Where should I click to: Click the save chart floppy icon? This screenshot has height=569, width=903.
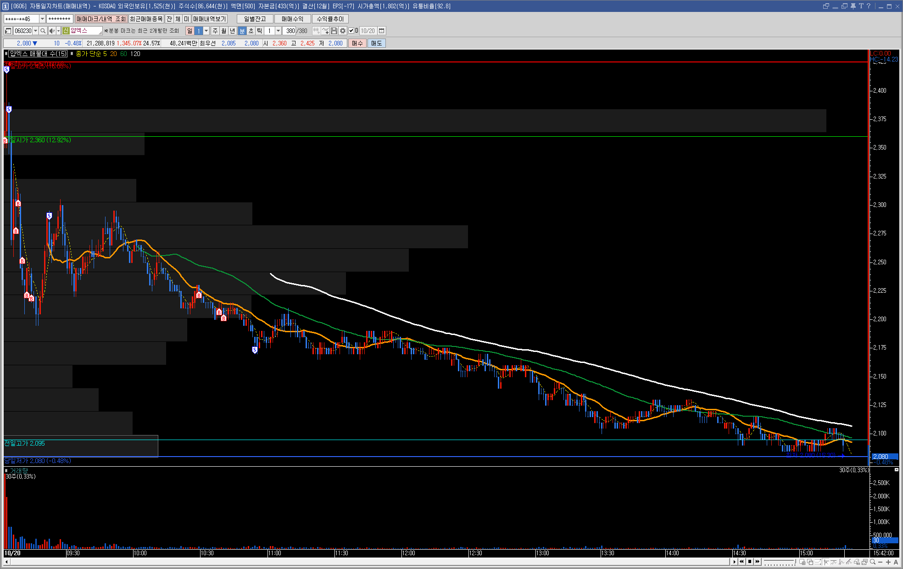coord(334,31)
